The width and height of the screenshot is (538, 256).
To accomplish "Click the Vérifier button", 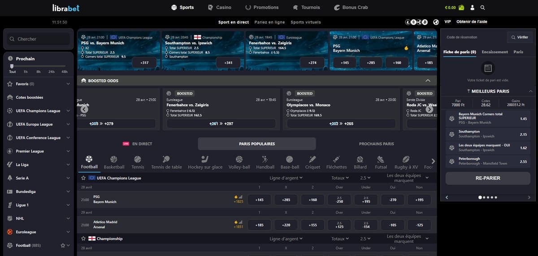I will click(x=520, y=37).
